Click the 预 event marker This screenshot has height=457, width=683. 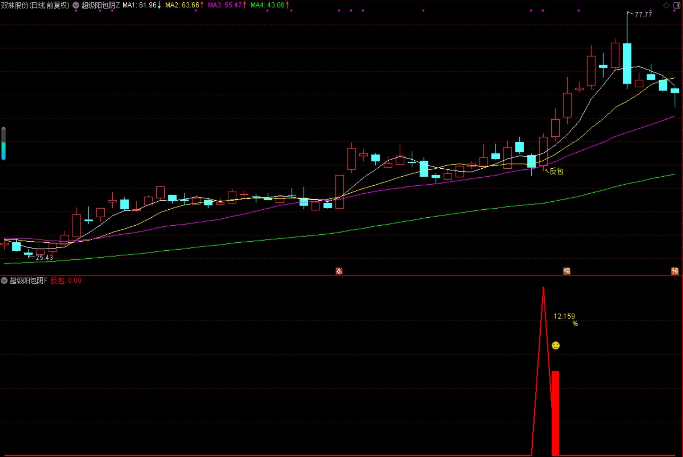point(675,271)
